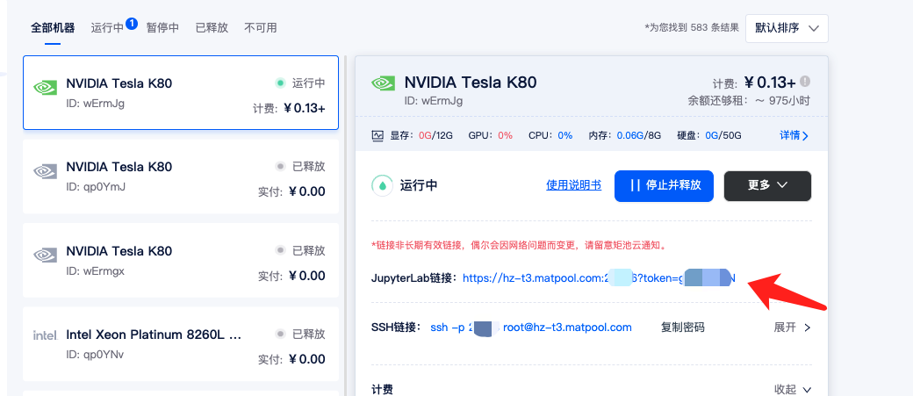Click the NVIDIA logo in the detail panel header
Viewport: 913px width, 396px height.
pyautogui.click(x=384, y=83)
